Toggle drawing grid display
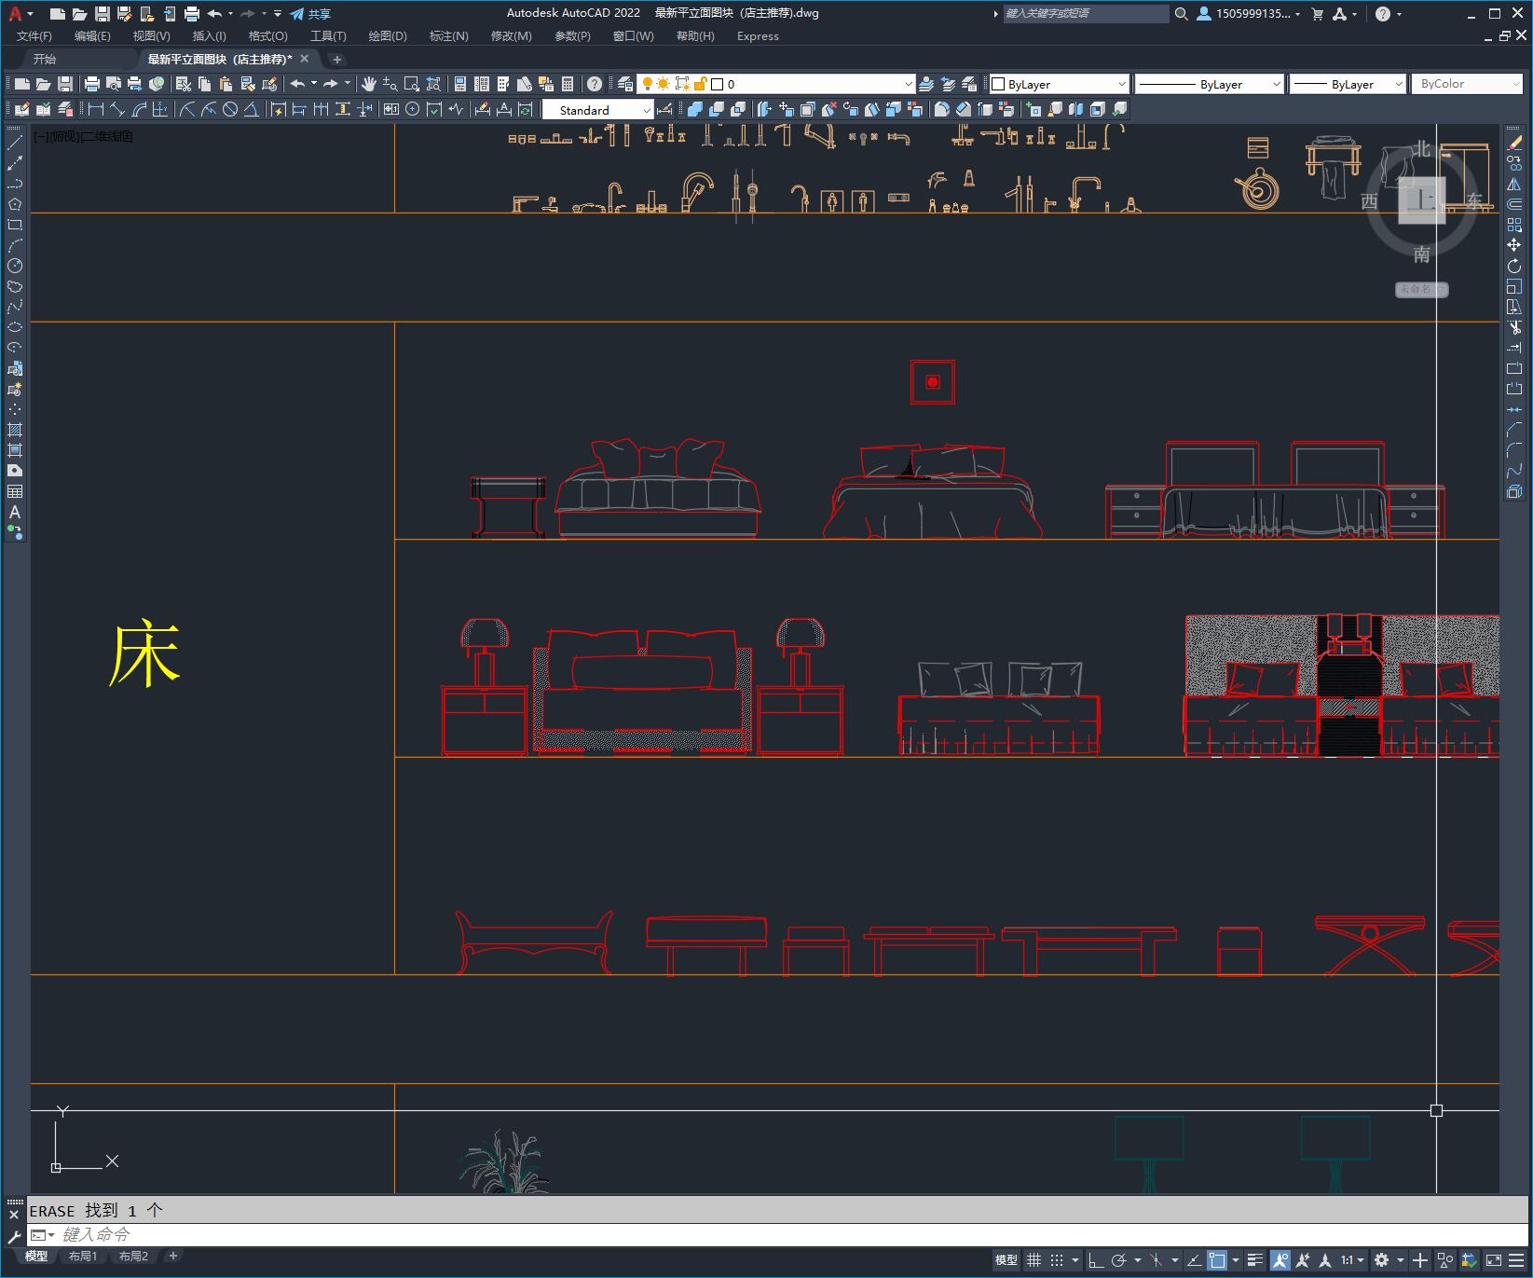This screenshot has height=1278, width=1533. coord(1033,1260)
